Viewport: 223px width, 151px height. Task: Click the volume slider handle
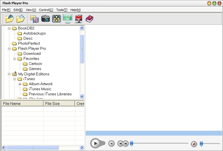(202, 144)
